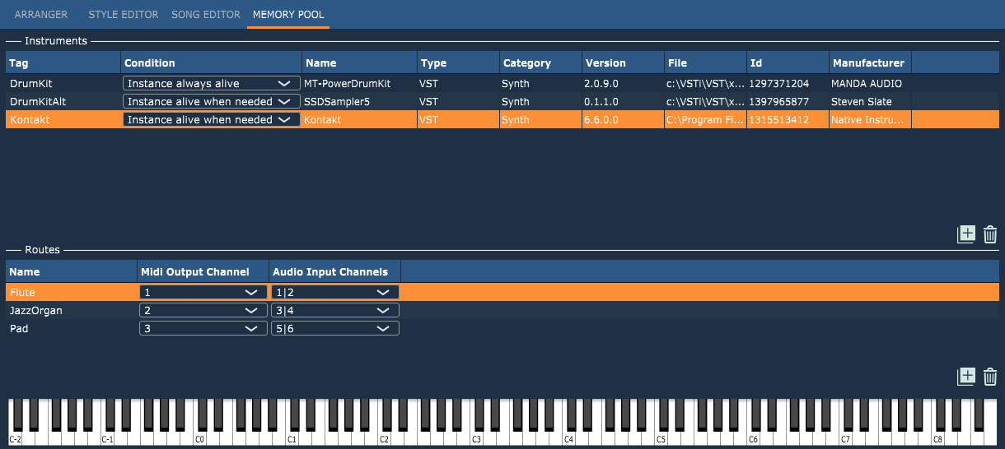Click the Routes Name column header
This screenshot has height=449, width=1005.
(x=72, y=271)
